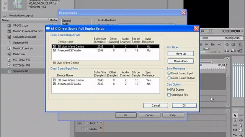
Task: Click Cancel in ASIO setup dialog
Action: [x=156, y=105]
